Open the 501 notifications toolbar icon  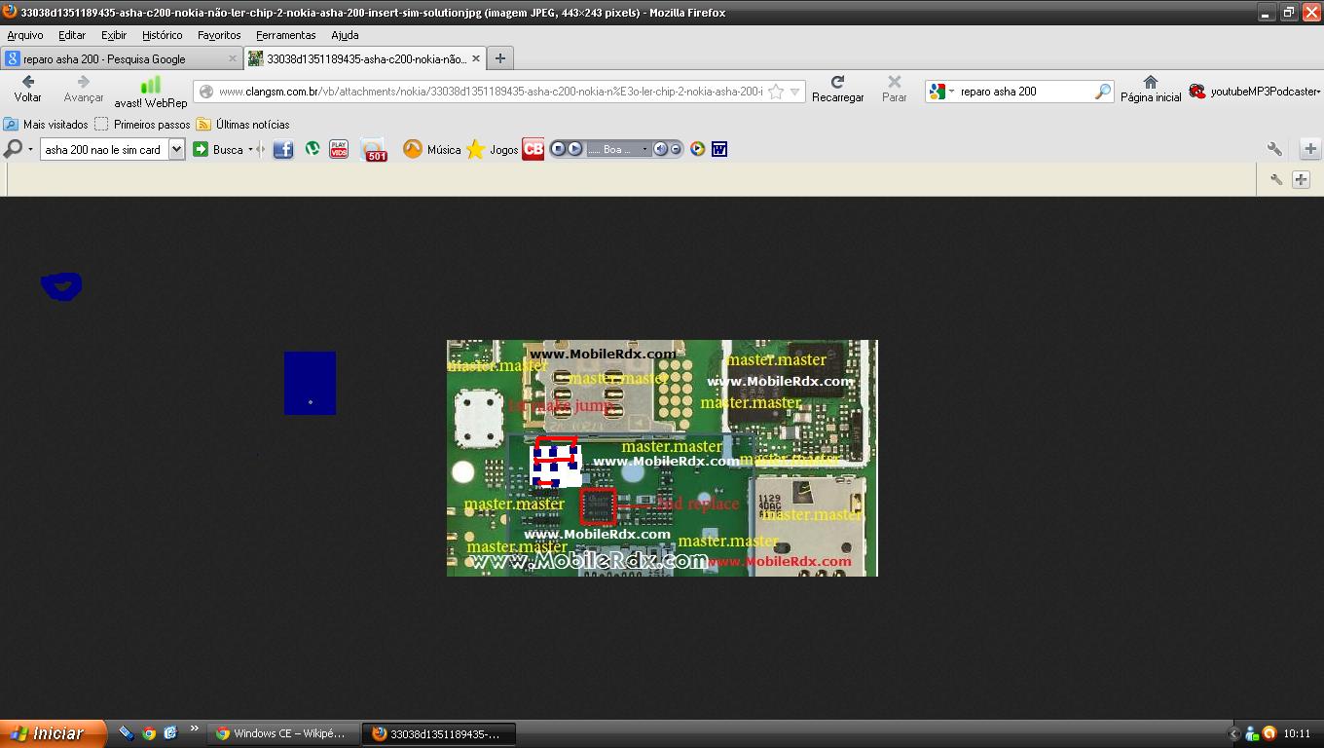pos(374,149)
